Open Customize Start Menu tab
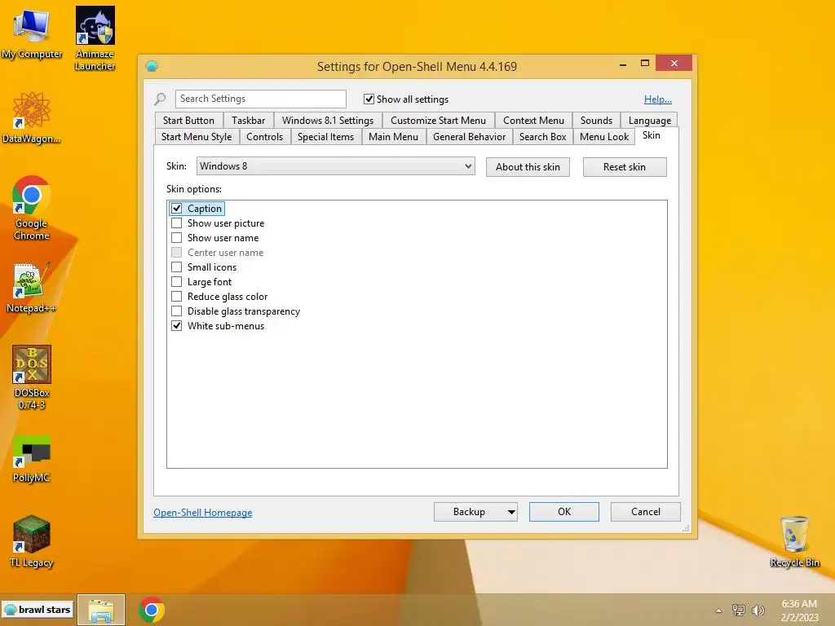 [x=438, y=121]
